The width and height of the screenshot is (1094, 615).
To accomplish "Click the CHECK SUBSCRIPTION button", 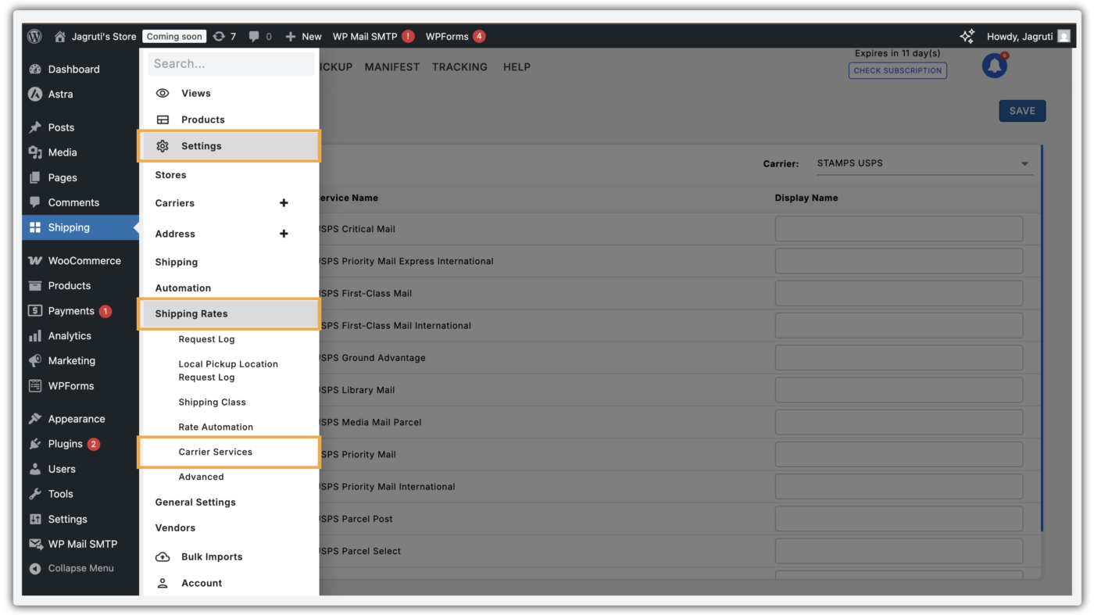I will (897, 70).
